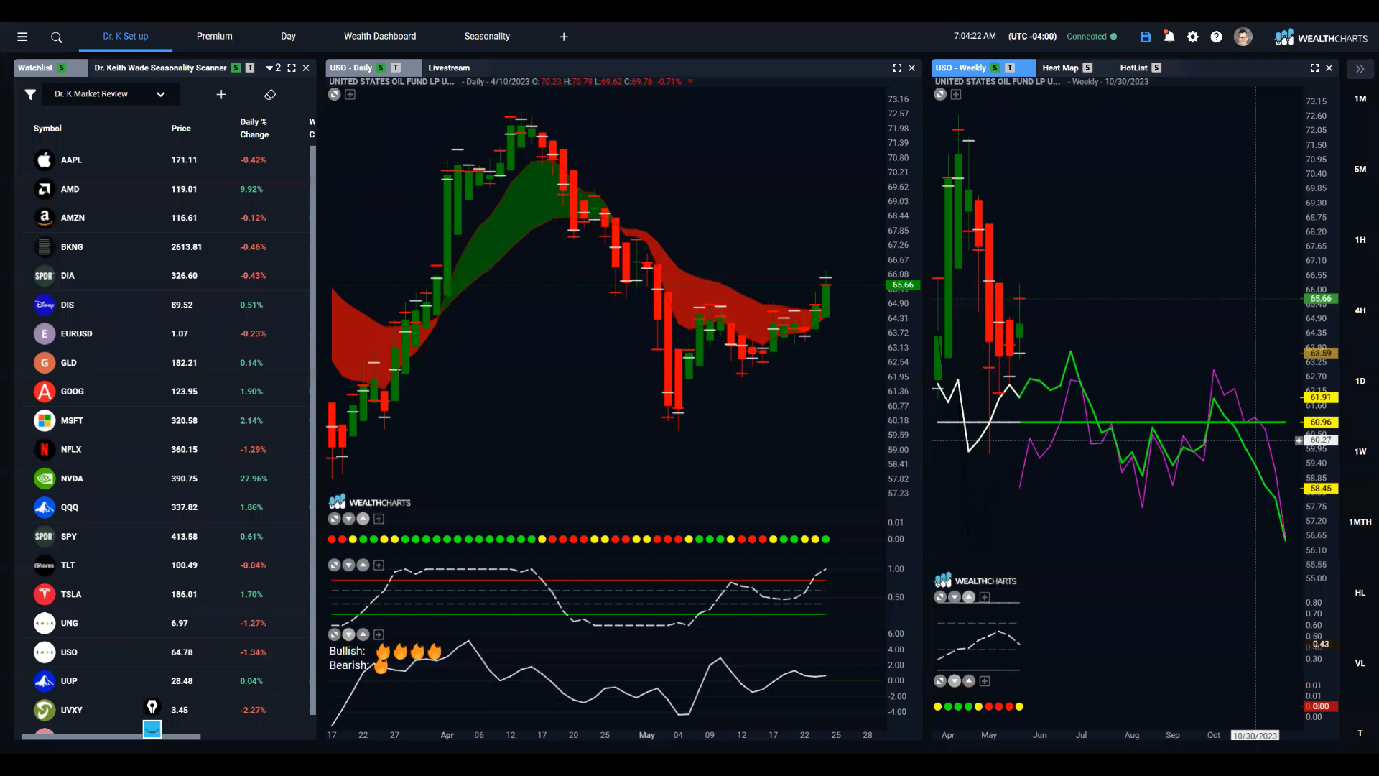
Task: Select the 1H timeframe button
Action: point(1360,240)
